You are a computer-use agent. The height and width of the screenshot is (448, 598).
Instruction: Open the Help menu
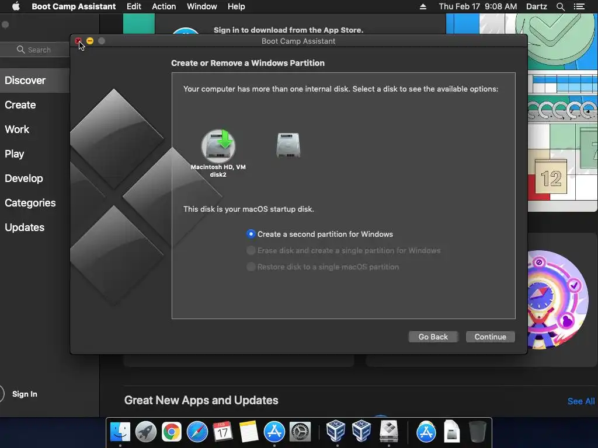236,6
